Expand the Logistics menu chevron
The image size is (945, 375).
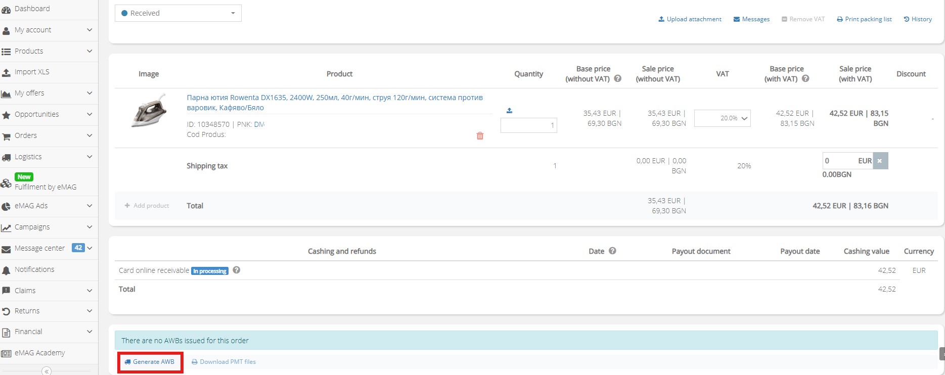coord(89,157)
